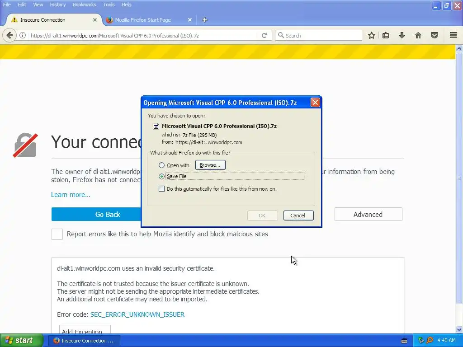
Task: Switch to the Insecure Connection tab
Action: click(x=54, y=20)
